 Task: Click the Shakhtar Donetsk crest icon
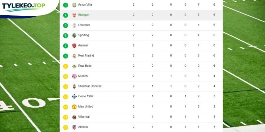click(x=74, y=86)
